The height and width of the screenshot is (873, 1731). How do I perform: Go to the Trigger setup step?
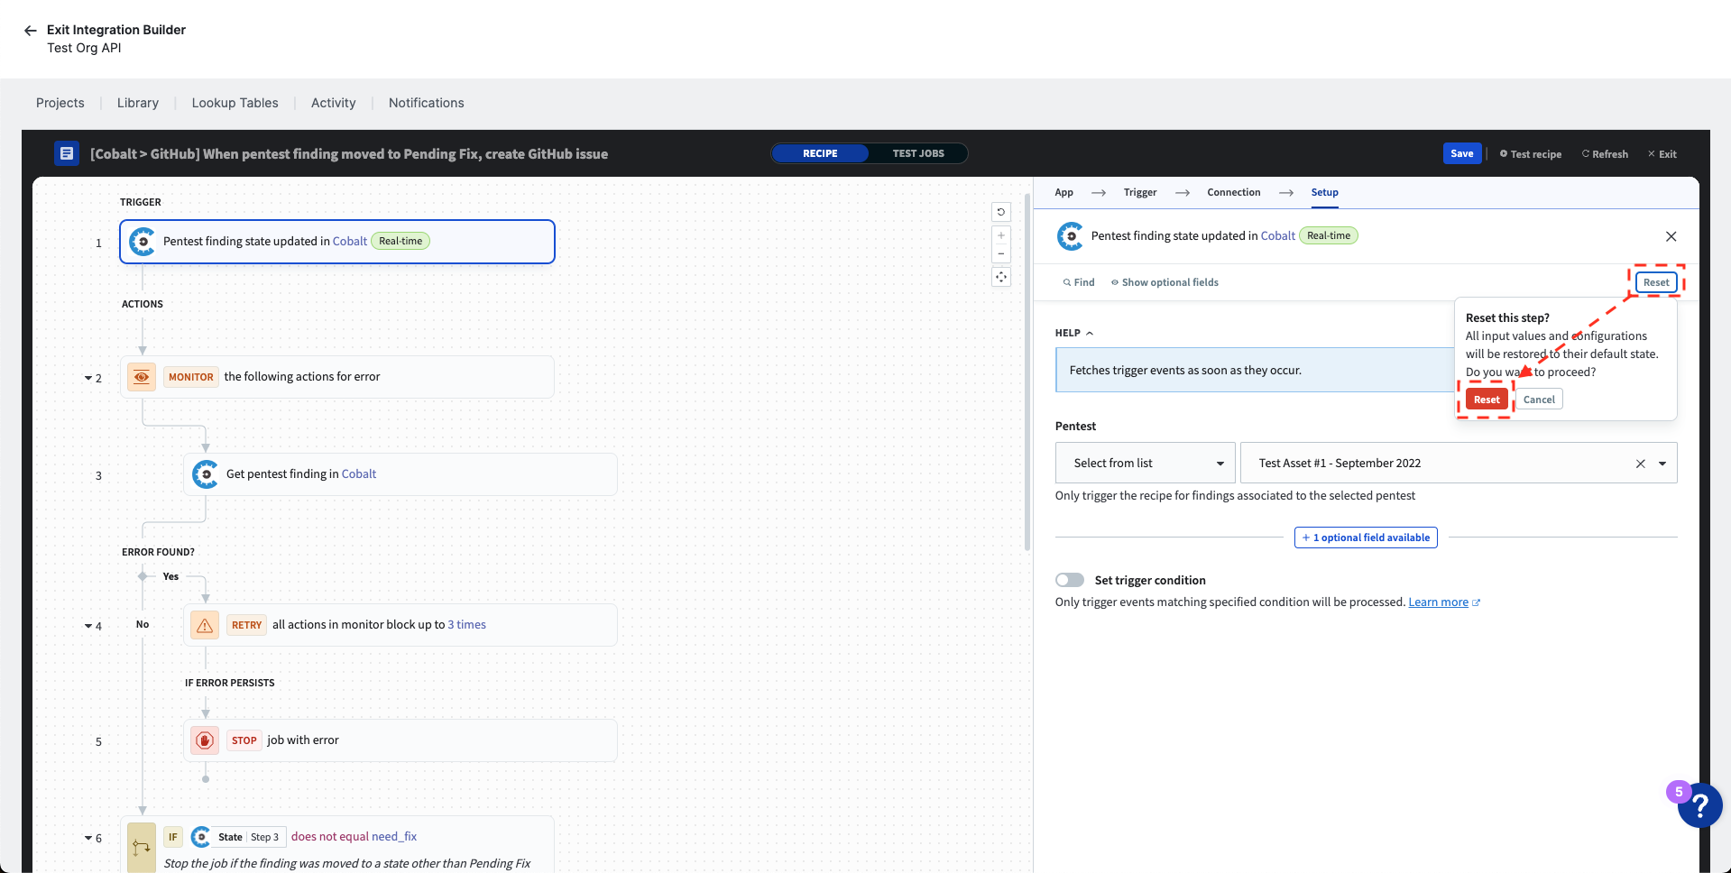pos(1140,192)
